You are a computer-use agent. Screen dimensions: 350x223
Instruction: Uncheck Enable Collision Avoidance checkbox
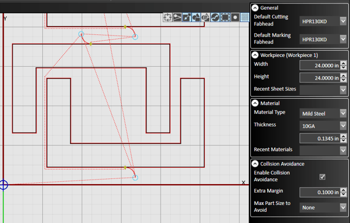click(x=322, y=177)
